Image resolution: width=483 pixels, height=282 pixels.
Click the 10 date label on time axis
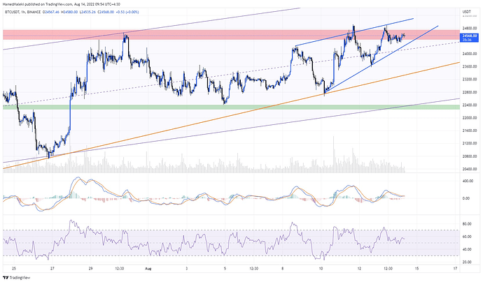click(321, 267)
